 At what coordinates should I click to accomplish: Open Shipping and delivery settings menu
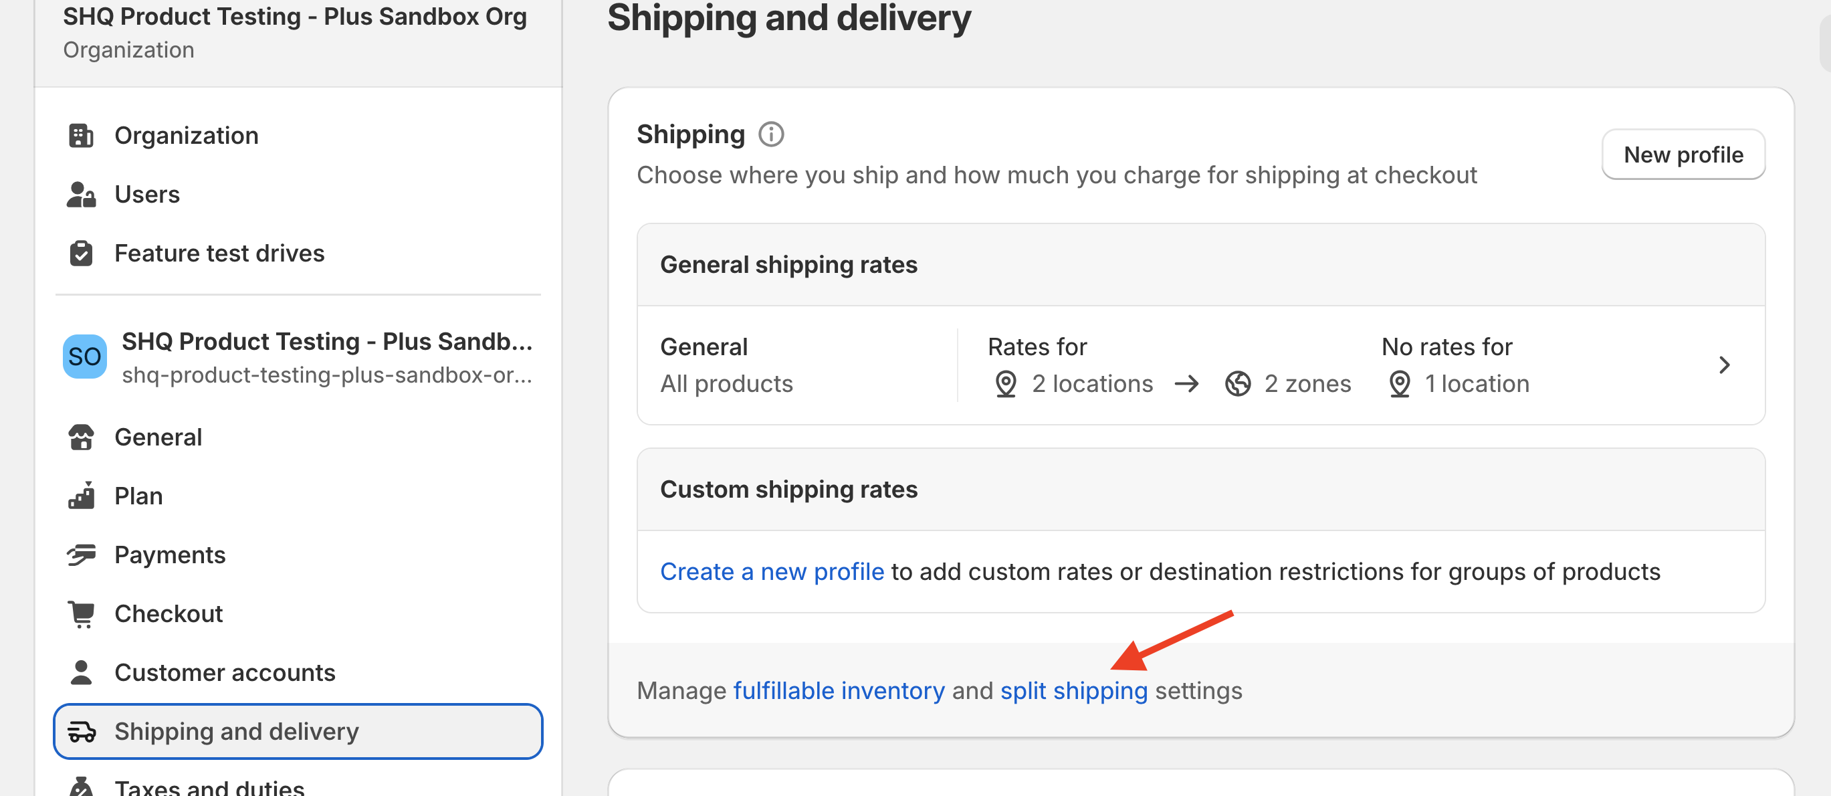coord(236,731)
